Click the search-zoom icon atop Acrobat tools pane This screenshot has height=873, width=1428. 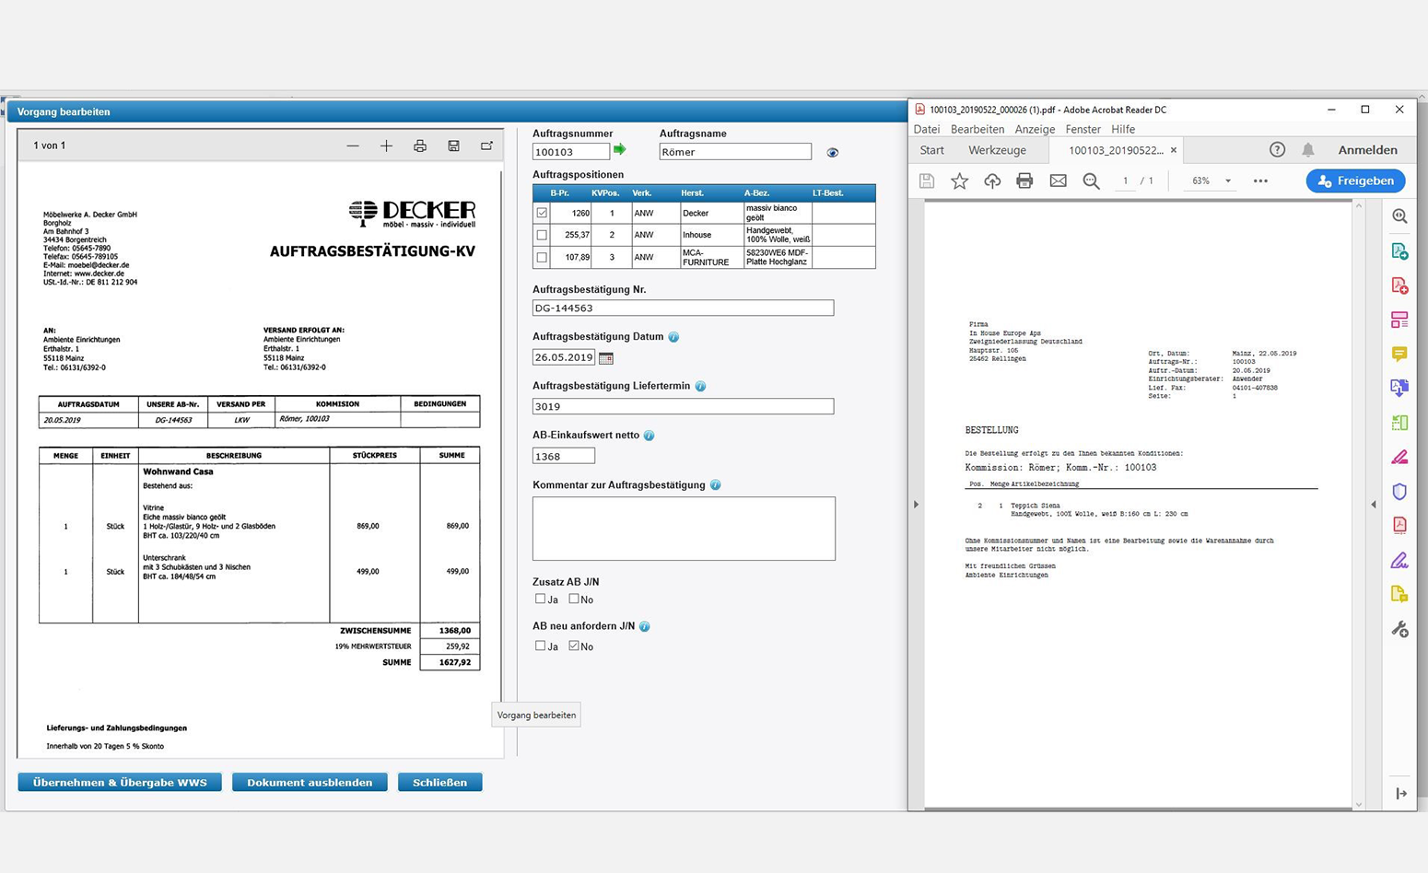(1399, 216)
